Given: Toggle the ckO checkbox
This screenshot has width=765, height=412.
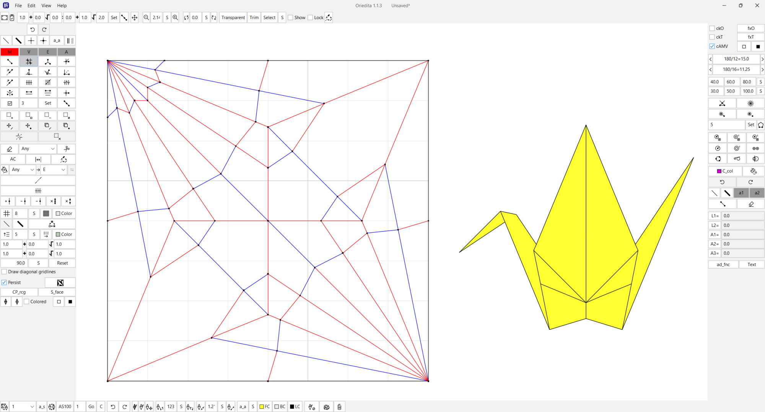Looking at the screenshot, I should (712, 28).
